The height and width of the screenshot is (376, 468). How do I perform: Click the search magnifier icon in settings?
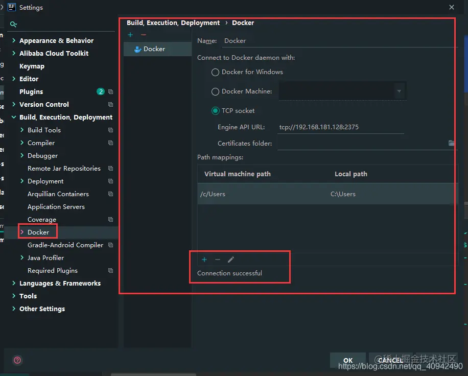pos(13,24)
